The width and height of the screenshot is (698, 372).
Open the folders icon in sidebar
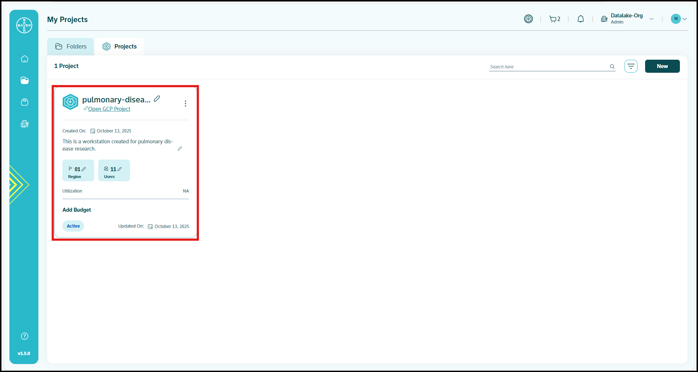tap(25, 80)
